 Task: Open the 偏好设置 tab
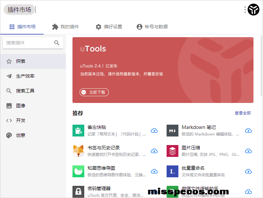[x=109, y=27]
